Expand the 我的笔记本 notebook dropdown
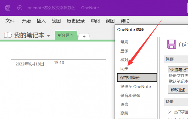This screenshot has width=188, height=119. [48, 36]
